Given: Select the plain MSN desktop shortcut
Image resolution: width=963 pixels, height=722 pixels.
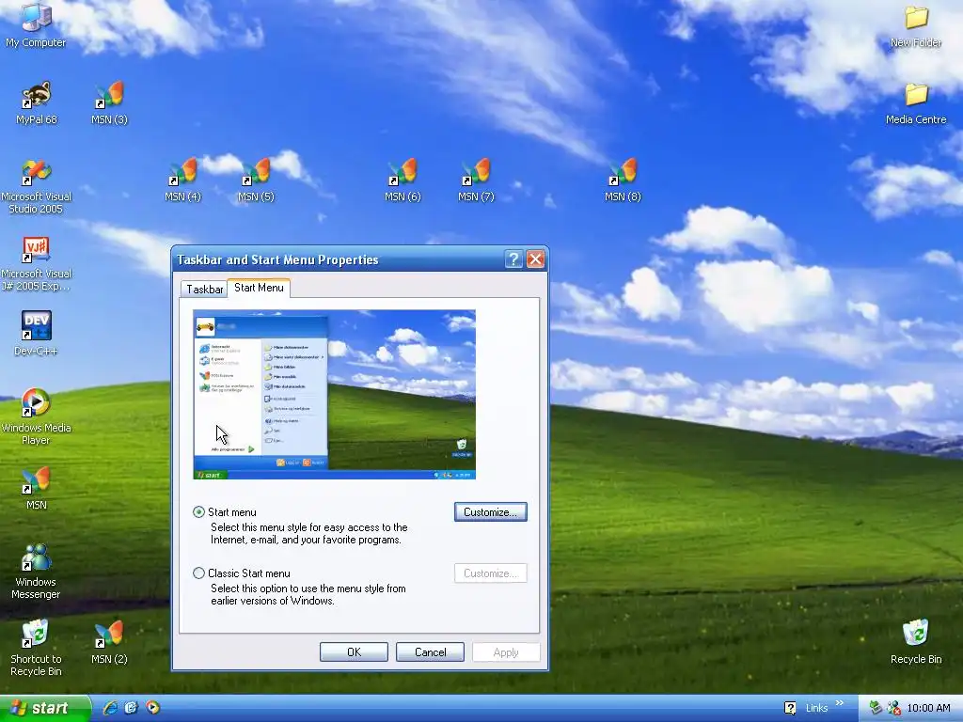Looking at the screenshot, I should coord(36,488).
